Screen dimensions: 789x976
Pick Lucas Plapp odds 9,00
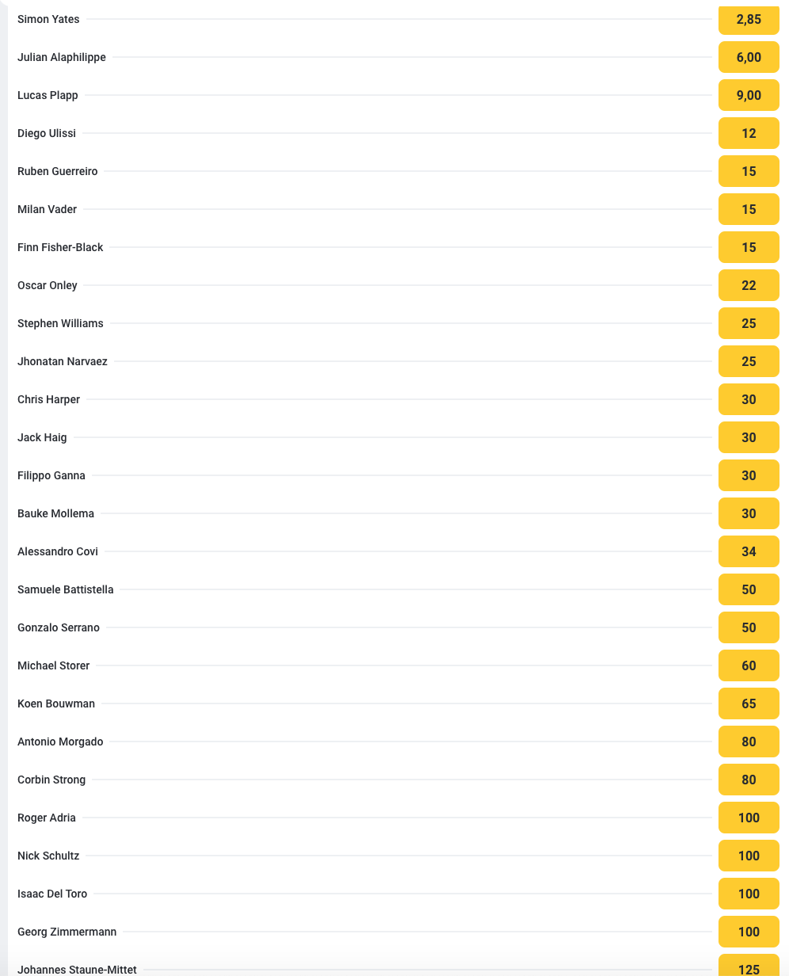pyautogui.click(x=749, y=95)
